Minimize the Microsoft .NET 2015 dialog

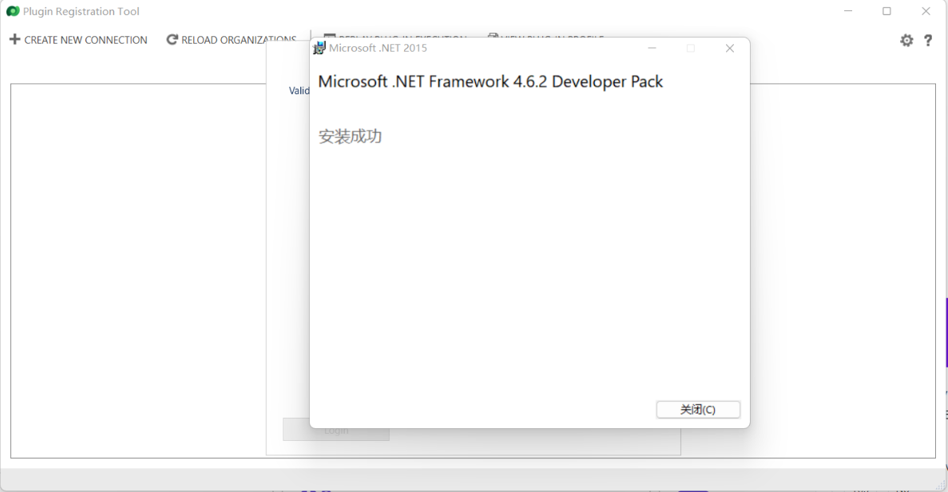652,49
